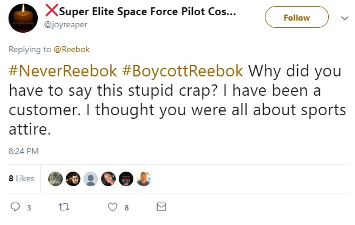Click the reply speech bubble icon
The width and height of the screenshot is (355, 225).
(15, 207)
